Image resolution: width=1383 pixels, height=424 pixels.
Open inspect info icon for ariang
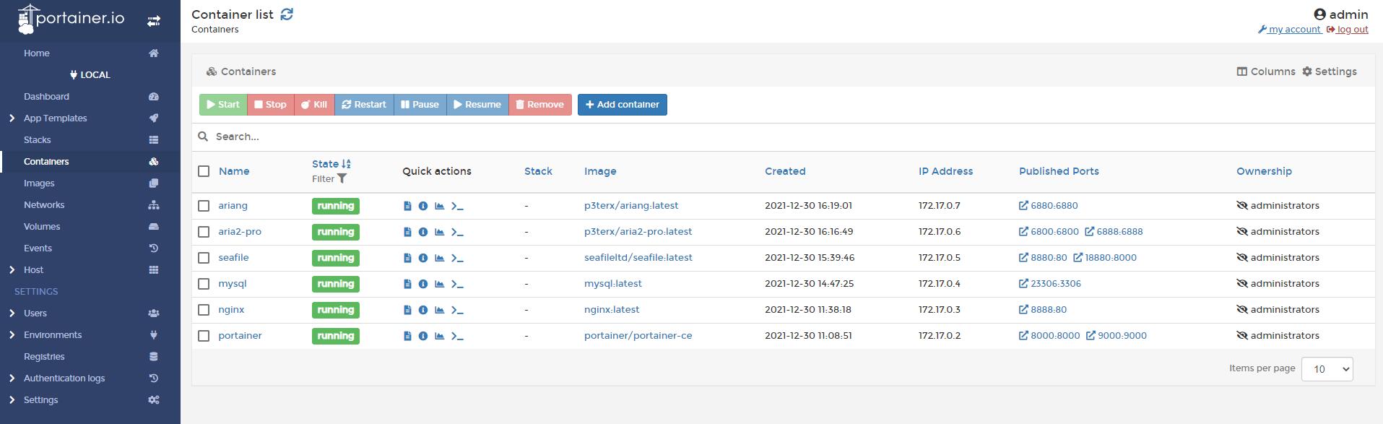[x=423, y=206]
